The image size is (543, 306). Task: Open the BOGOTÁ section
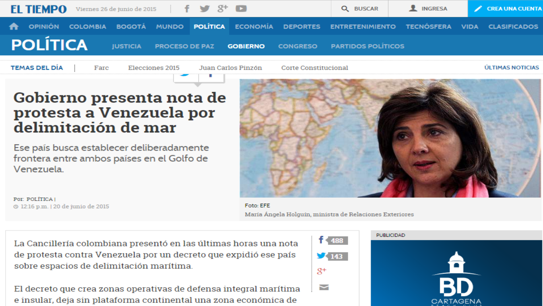pos(131,27)
